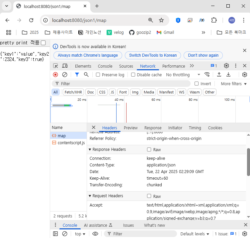Toggle the console sidebar icon
Viewport: 250px width, 238px height.
point(55,234)
